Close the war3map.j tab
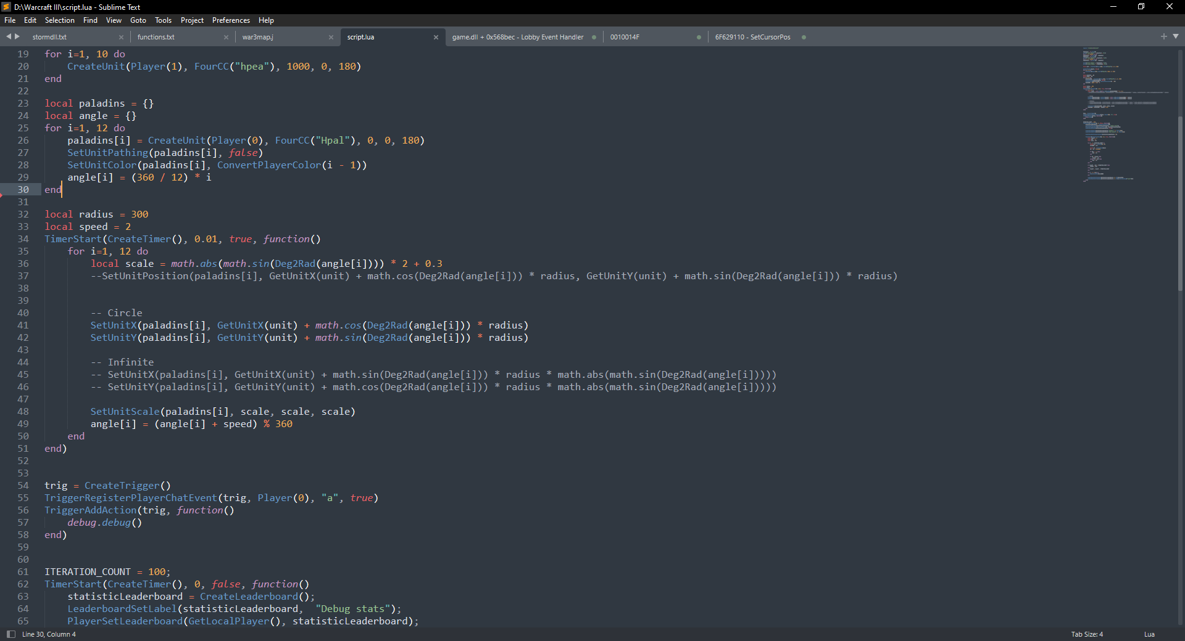 pyautogui.click(x=331, y=38)
